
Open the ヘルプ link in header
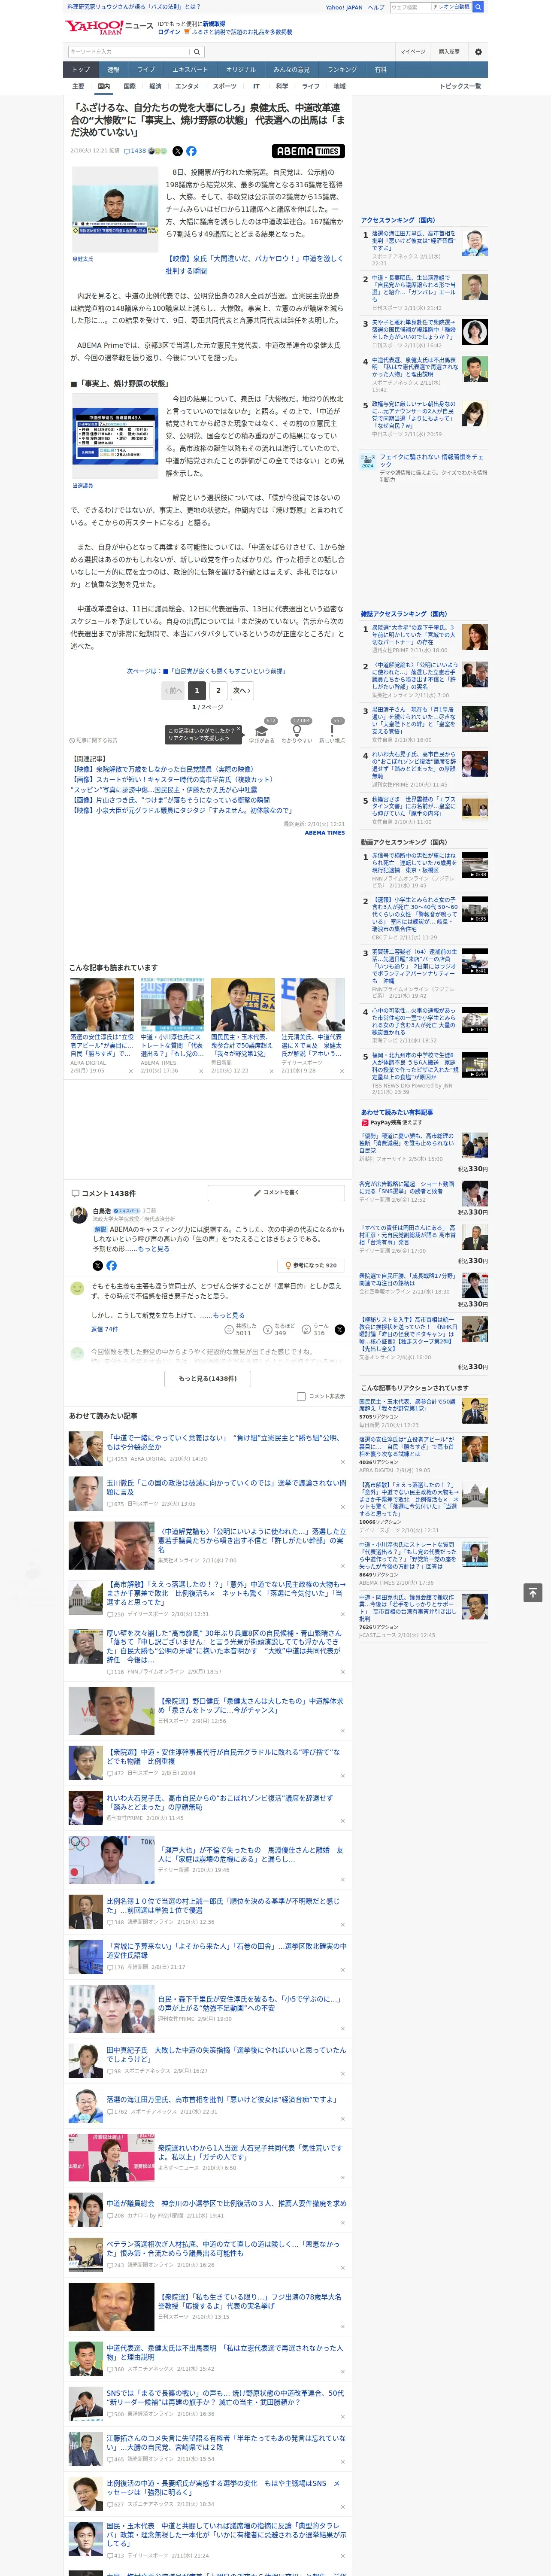[x=376, y=7]
